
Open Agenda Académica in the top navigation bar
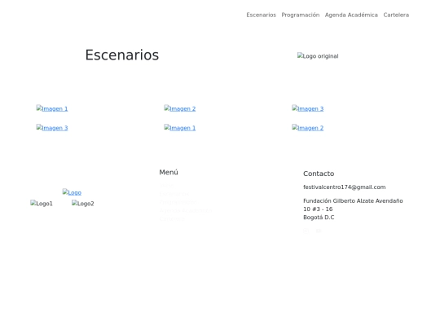click(x=351, y=15)
